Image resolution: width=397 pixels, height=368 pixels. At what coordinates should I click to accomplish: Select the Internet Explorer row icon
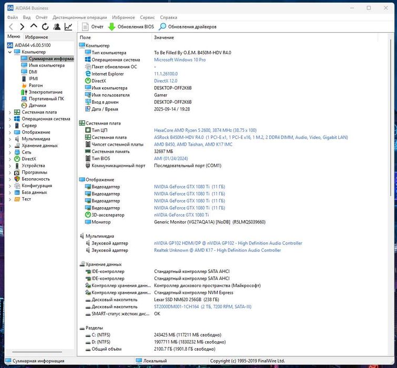[x=88, y=74]
